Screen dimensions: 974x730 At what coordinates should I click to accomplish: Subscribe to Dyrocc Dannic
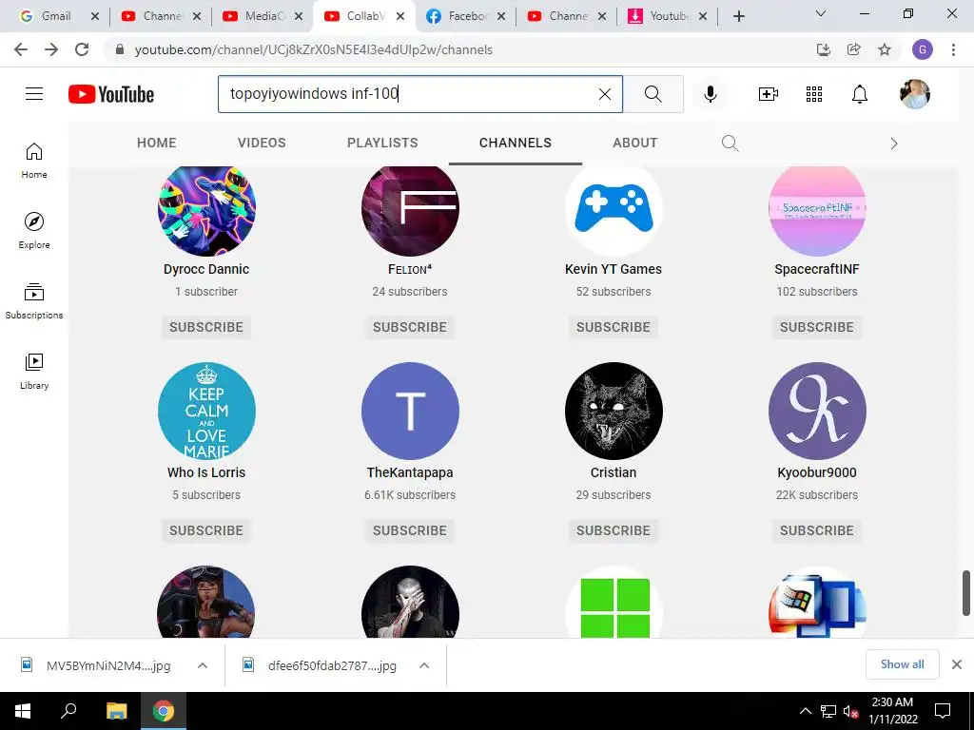click(x=206, y=327)
